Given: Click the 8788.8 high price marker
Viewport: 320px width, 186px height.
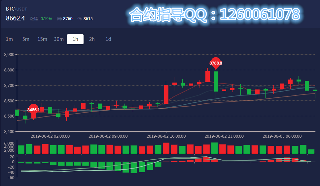Looking at the screenshot, I should click(x=216, y=63).
